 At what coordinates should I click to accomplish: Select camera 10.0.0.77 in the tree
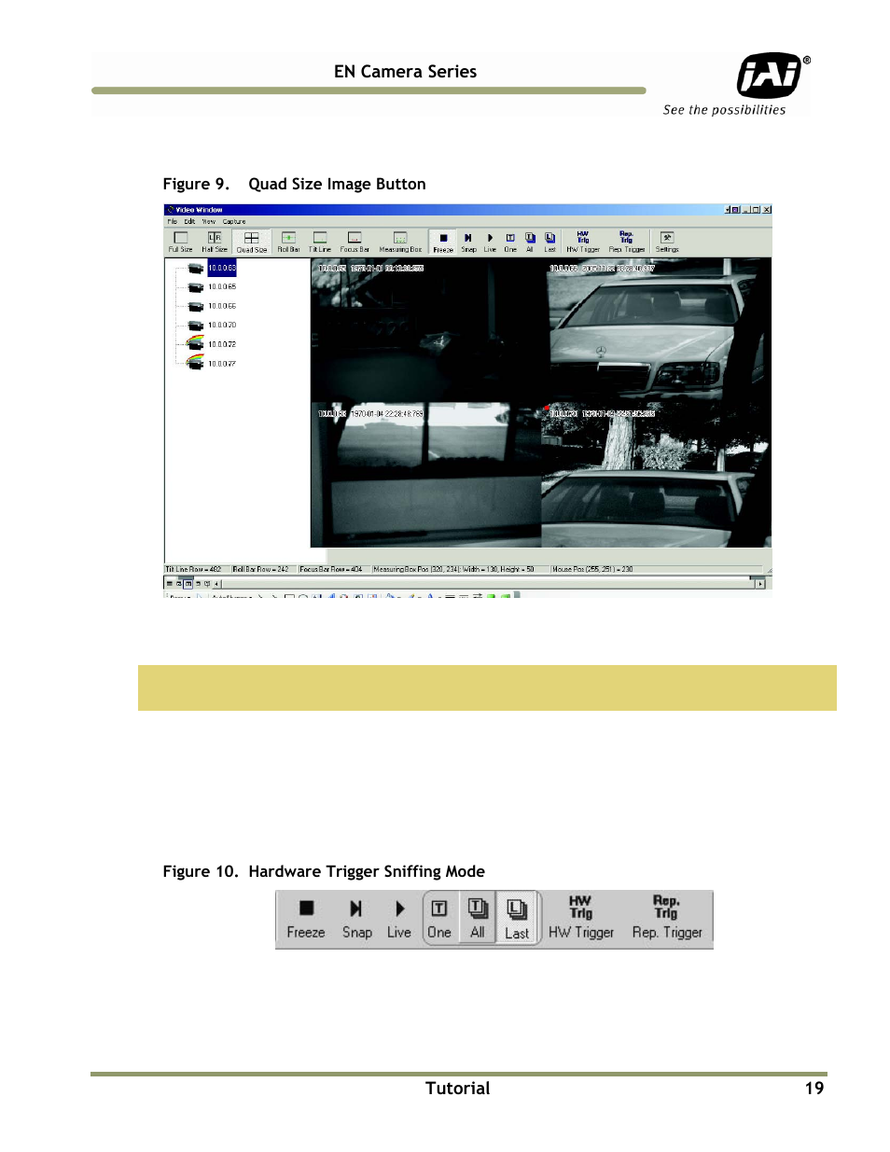[222, 364]
